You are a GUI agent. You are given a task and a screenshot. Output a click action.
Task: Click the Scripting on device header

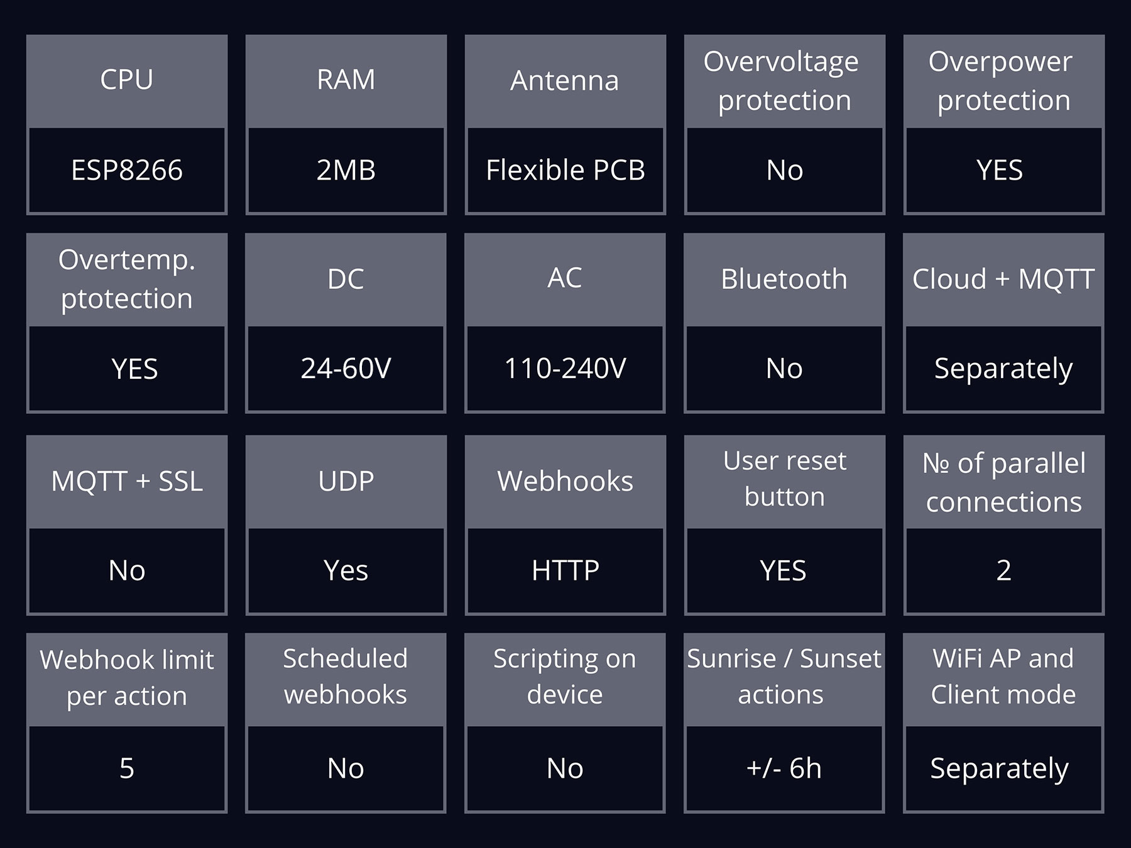coord(565,679)
